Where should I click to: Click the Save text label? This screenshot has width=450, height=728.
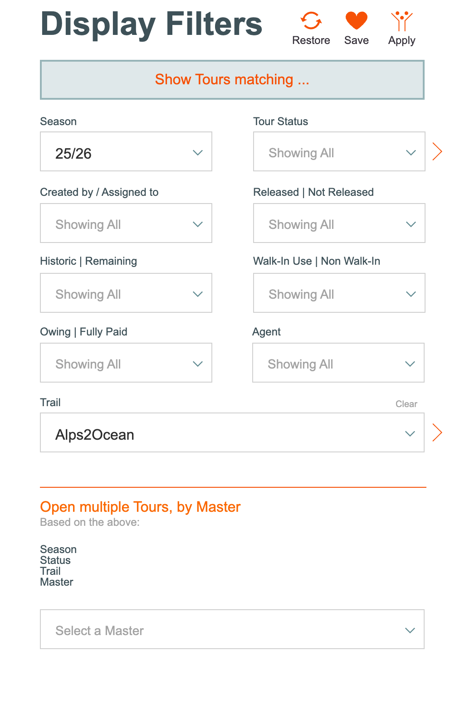tap(357, 40)
